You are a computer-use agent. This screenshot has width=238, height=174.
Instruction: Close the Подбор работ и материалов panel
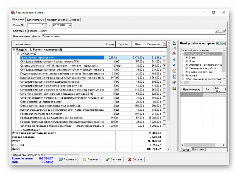[224, 43]
